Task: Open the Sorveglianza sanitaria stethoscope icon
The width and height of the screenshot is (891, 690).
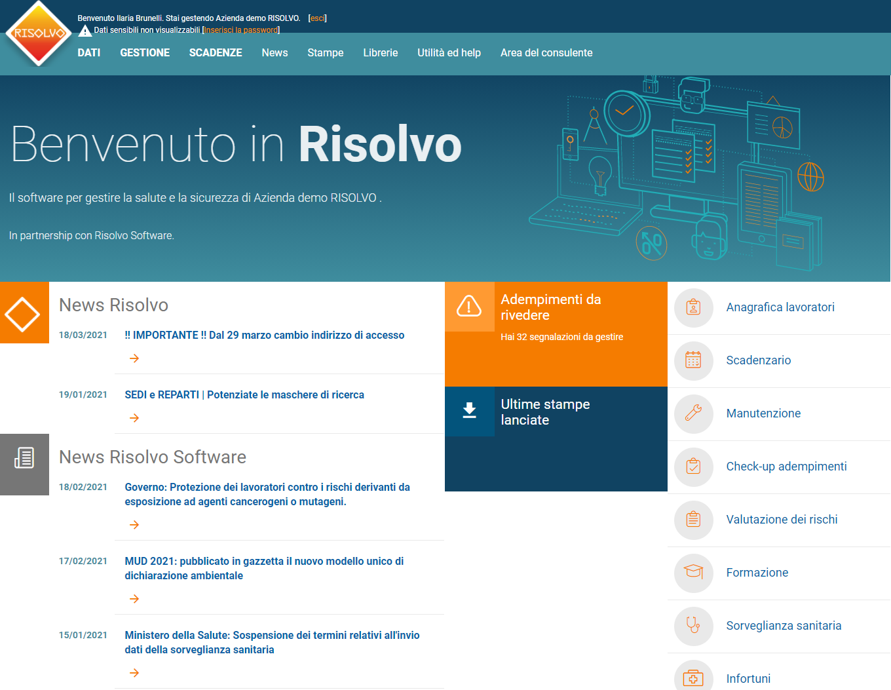Action: (693, 626)
